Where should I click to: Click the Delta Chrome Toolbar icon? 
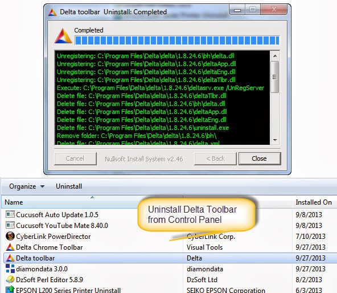(x=10, y=247)
